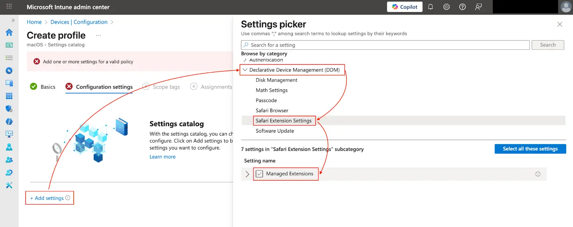Open Devices in sidebar
The width and height of the screenshot is (573, 227).
click(9, 83)
